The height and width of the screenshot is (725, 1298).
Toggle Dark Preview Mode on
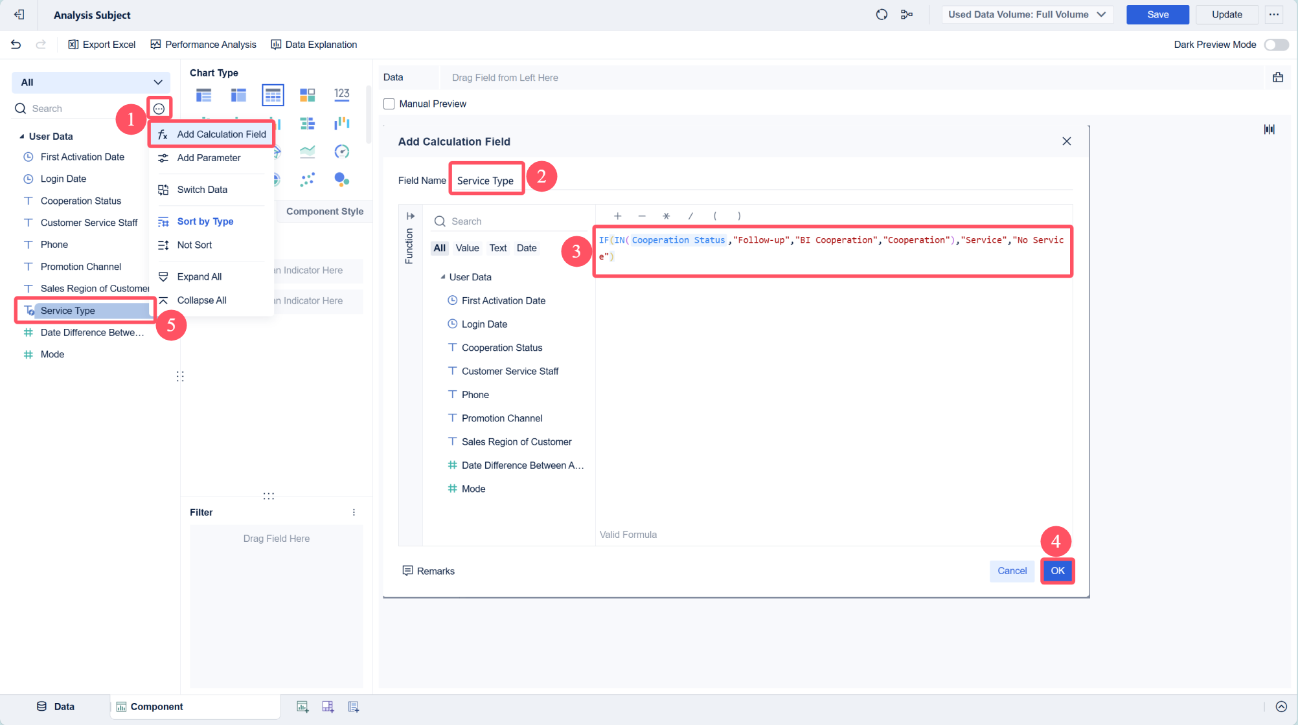point(1275,45)
